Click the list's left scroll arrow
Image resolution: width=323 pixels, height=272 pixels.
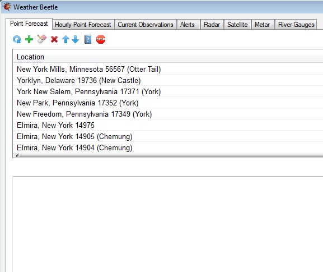(17, 155)
